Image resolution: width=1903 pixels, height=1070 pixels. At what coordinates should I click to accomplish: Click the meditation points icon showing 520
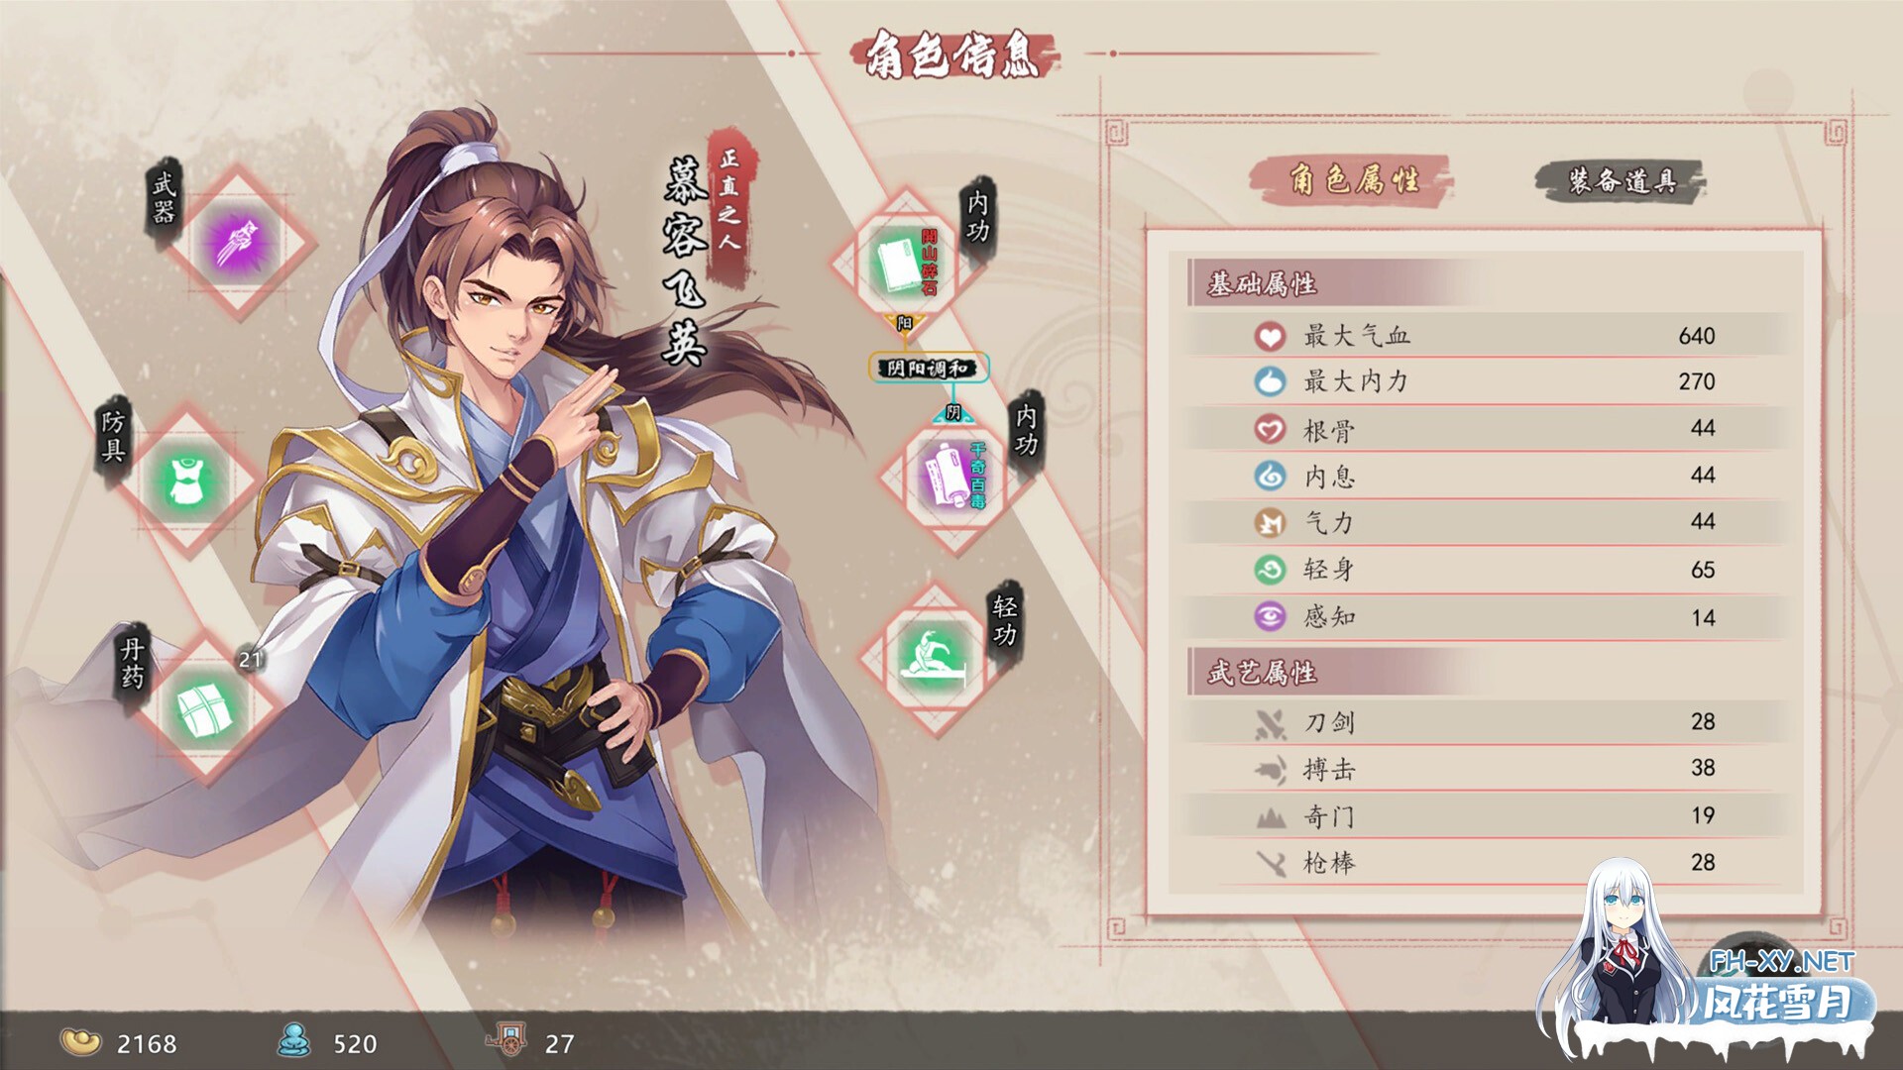click(293, 1039)
